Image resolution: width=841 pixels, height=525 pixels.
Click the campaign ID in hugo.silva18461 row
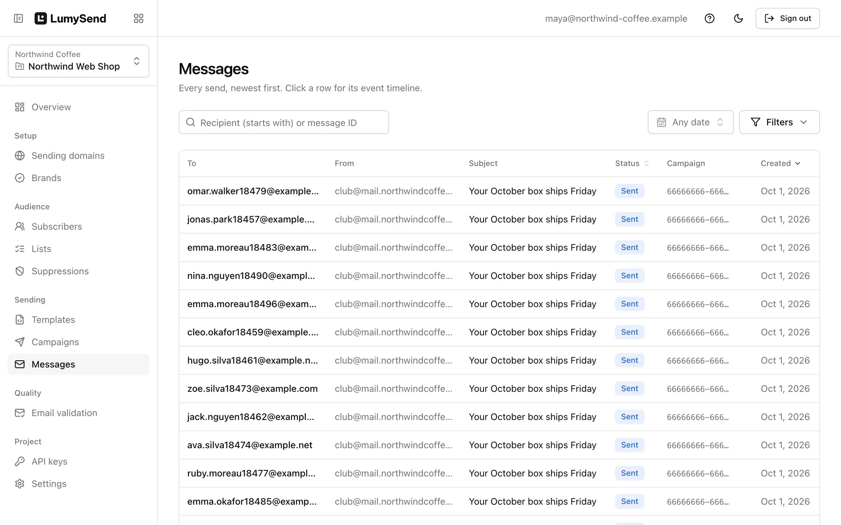pos(698,361)
